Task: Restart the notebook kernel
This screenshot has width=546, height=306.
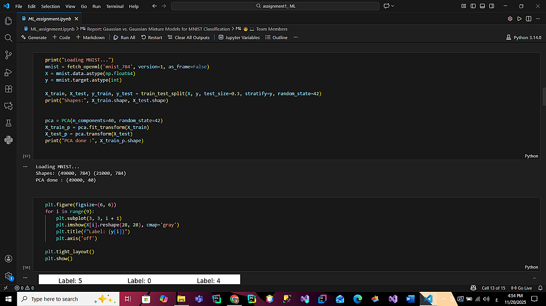Action: pos(151,38)
